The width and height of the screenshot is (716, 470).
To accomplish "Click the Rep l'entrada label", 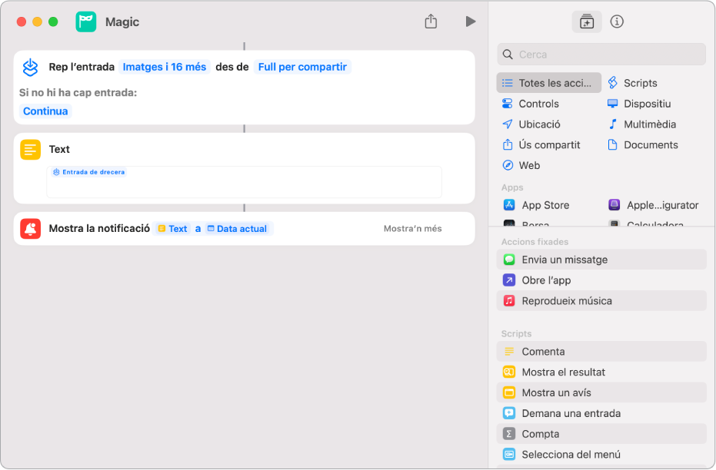I will click(82, 67).
